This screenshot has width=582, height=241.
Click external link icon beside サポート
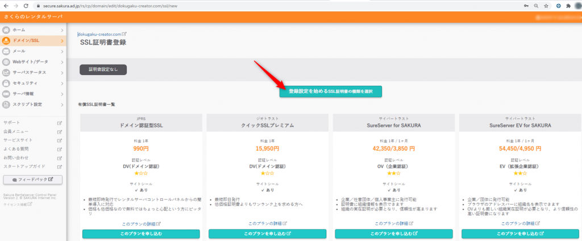point(59,123)
